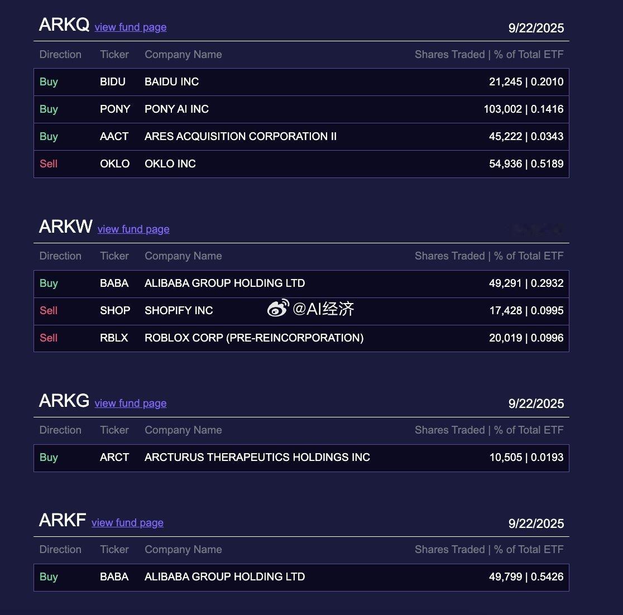The width and height of the screenshot is (623, 615).
Task: Select ARCT Arcturus Therapeutics row
Action: pos(301,458)
